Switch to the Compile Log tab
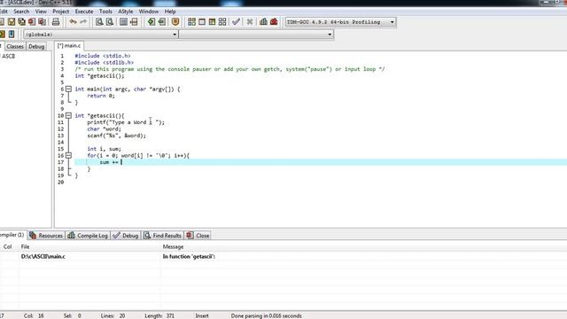This screenshot has width=567, height=319. (88, 236)
